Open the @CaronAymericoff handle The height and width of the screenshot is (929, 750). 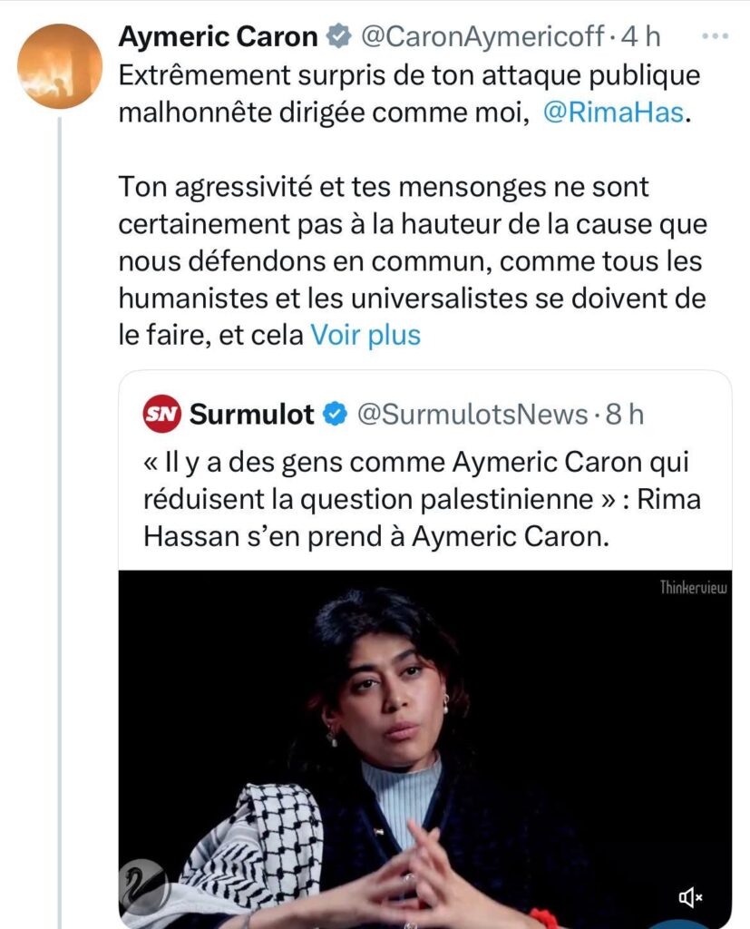pos(482,37)
